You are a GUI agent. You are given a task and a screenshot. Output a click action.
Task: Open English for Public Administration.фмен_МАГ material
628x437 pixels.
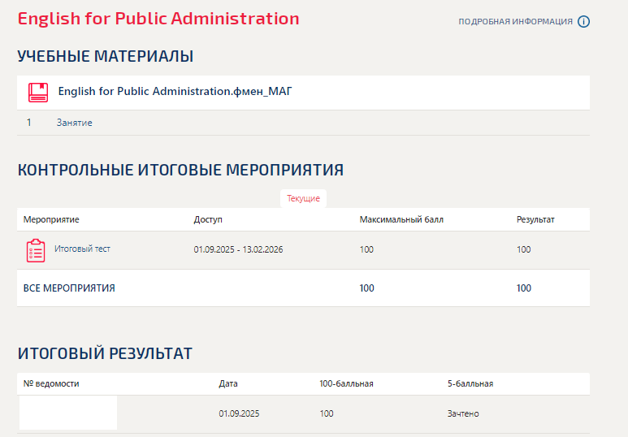pos(175,92)
